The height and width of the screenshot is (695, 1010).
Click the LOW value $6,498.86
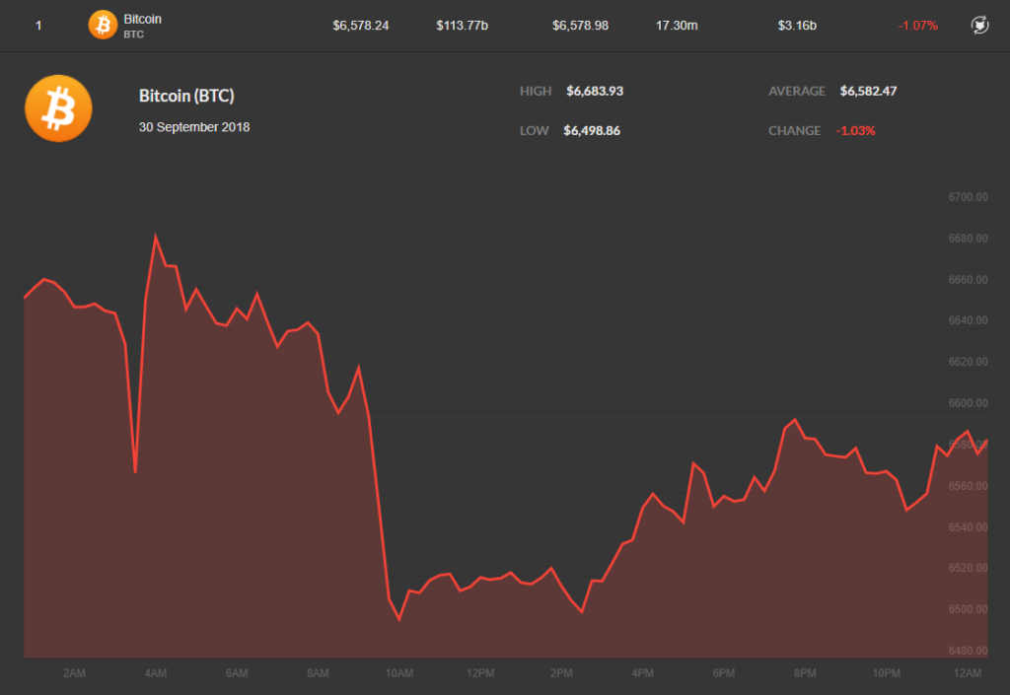(x=592, y=130)
